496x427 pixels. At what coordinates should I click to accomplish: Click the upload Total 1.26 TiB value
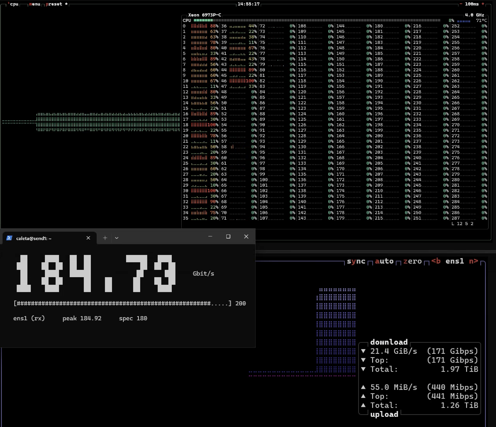tap(459, 405)
